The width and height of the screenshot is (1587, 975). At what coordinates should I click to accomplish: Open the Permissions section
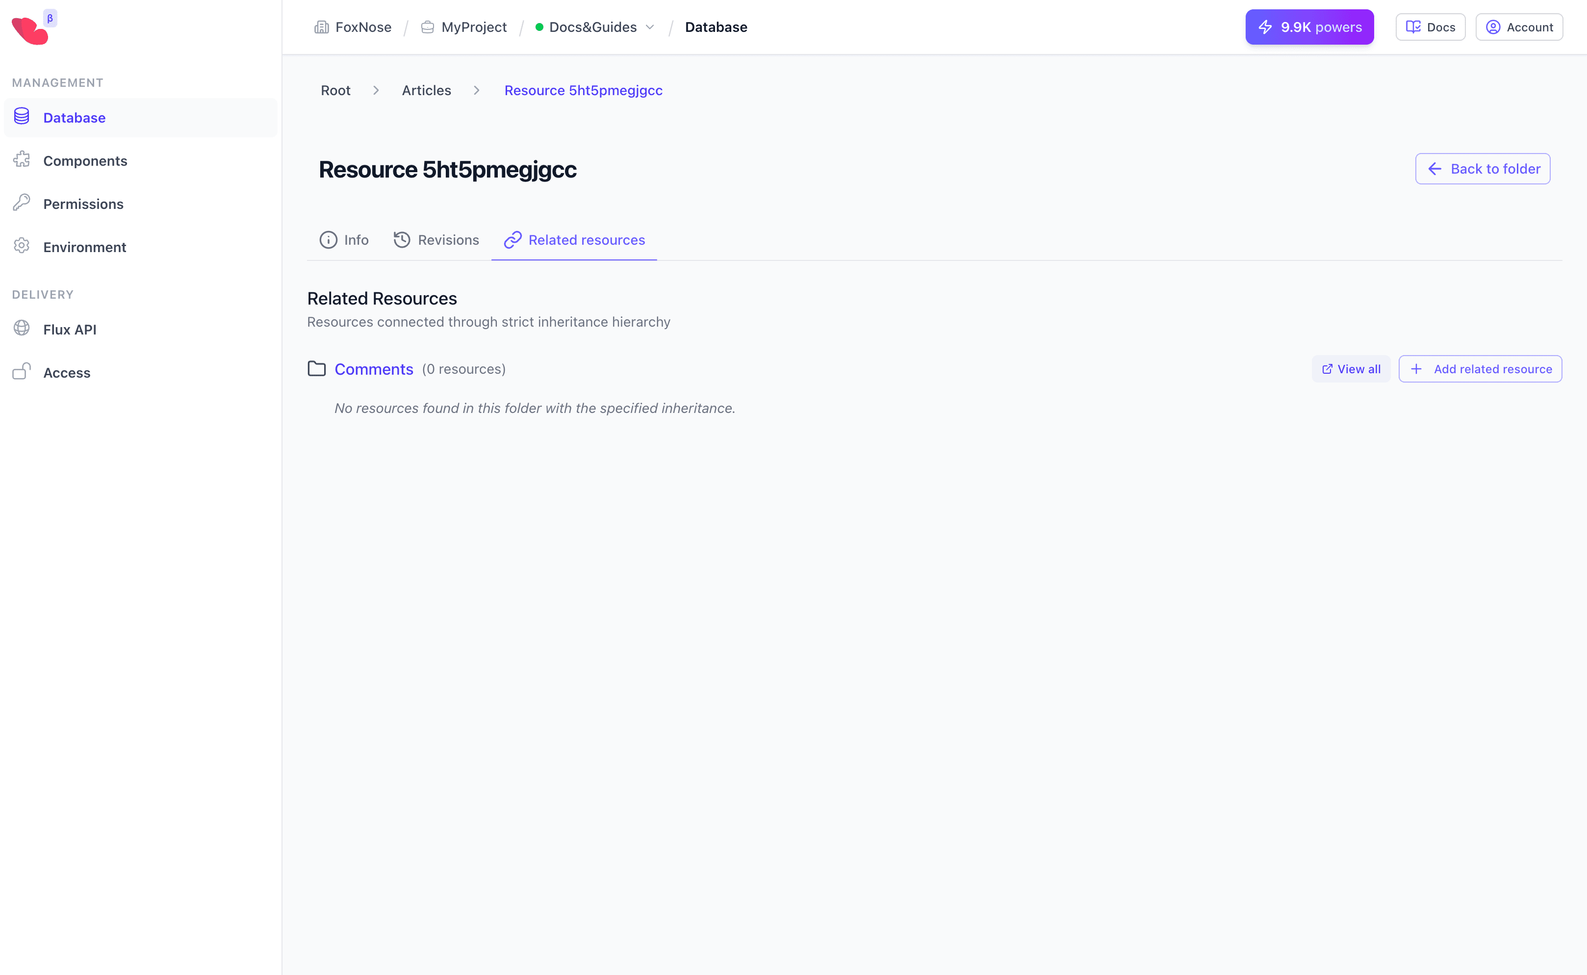83,203
